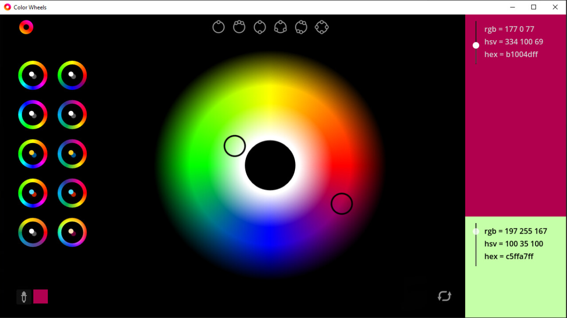Image resolution: width=567 pixels, height=318 pixels.
Task: Select the lower selection ring near the magenta region
Action: [x=342, y=204]
